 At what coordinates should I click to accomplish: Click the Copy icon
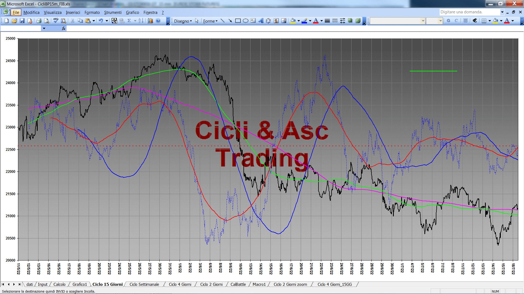point(80,21)
